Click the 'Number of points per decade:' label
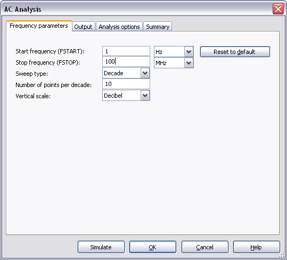This screenshot has width=287, height=260. pos(53,85)
